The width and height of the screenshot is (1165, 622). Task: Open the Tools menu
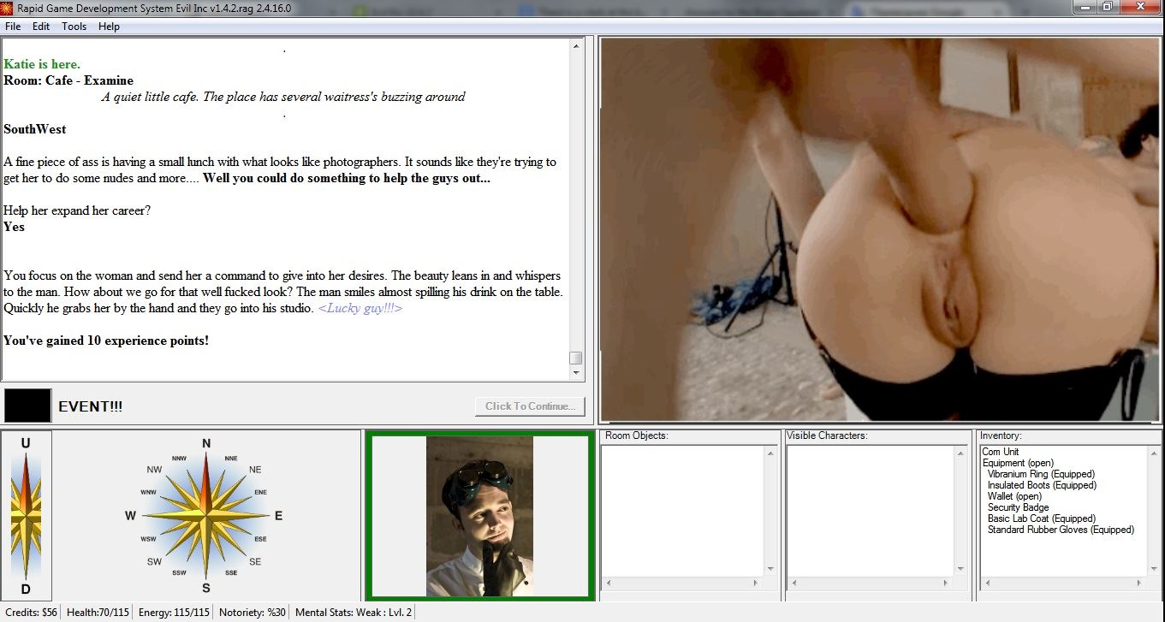point(74,27)
